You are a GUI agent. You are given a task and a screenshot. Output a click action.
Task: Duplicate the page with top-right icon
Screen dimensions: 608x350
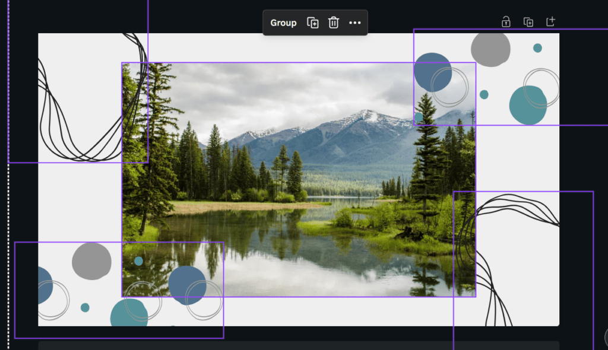[528, 22]
